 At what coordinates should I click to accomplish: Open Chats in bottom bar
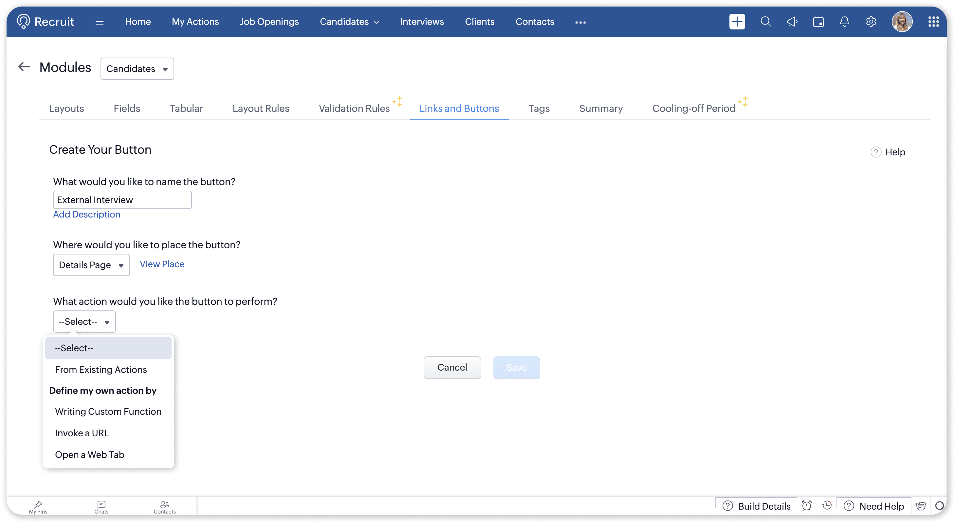click(101, 507)
